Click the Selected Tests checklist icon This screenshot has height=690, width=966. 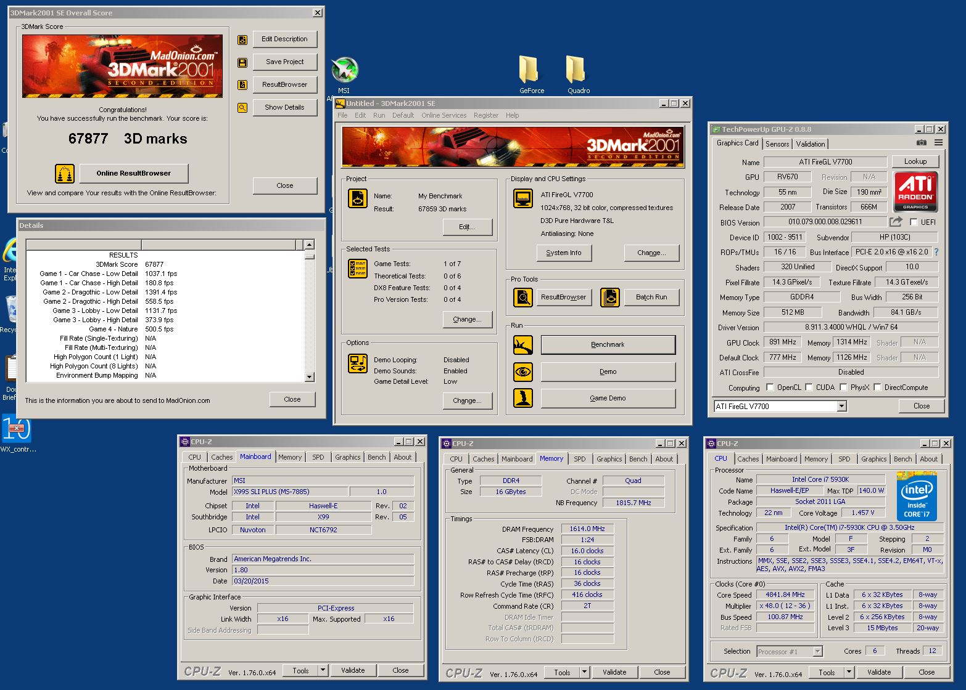pyautogui.click(x=358, y=268)
